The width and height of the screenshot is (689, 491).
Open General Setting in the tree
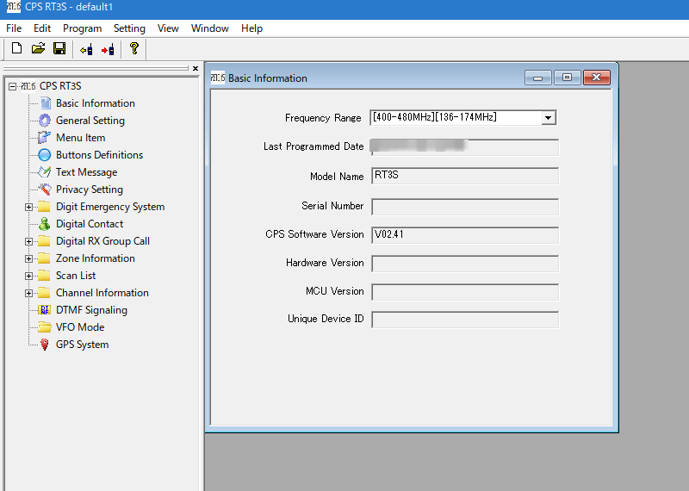tap(90, 121)
